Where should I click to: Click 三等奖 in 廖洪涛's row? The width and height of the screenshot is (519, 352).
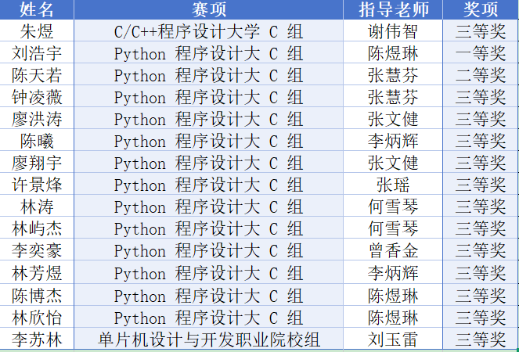tap(481, 118)
